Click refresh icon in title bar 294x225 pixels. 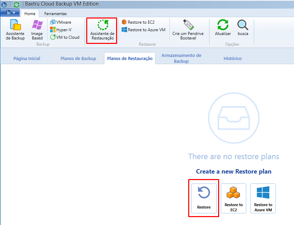point(16,4)
